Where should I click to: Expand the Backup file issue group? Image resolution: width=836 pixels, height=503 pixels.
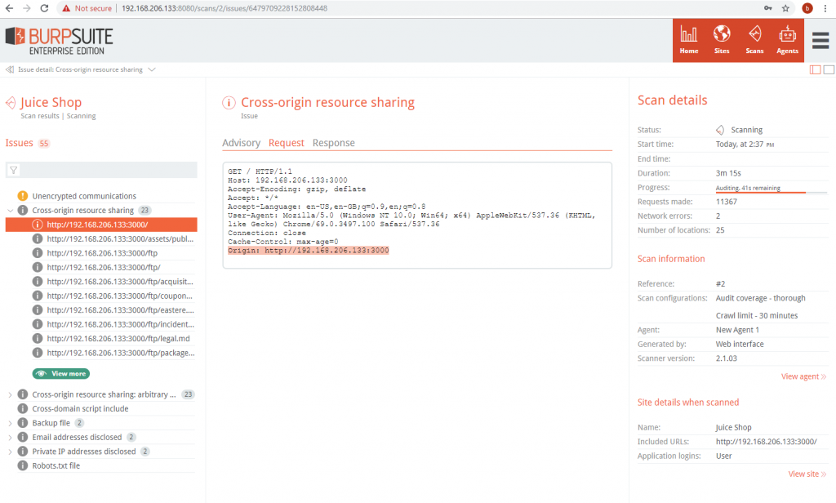point(11,423)
